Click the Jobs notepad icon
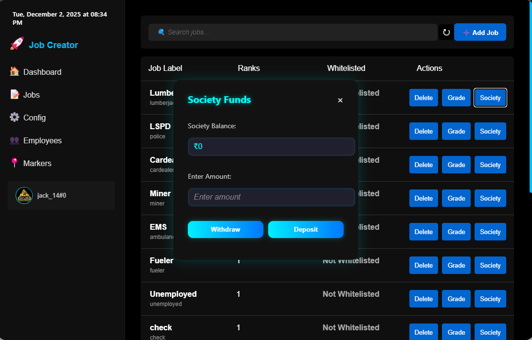 (x=15, y=95)
